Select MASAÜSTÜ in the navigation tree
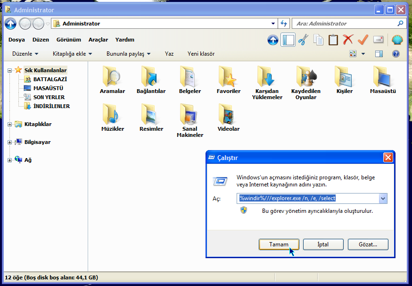This screenshot has height=286, width=412. 48,88
